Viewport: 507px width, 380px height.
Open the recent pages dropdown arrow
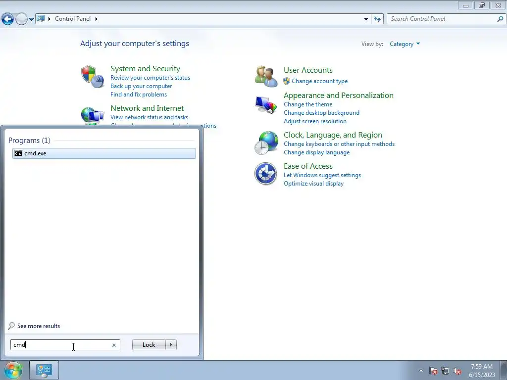(x=31, y=19)
